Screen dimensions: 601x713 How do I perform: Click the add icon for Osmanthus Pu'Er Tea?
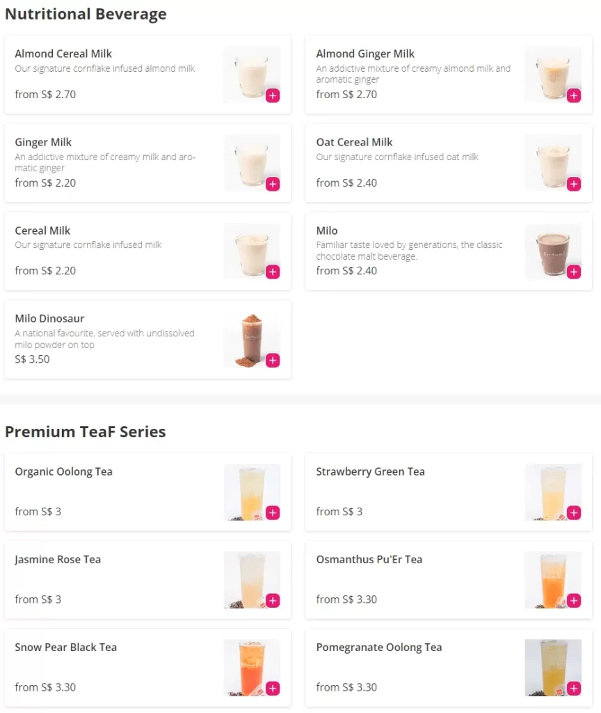click(573, 601)
